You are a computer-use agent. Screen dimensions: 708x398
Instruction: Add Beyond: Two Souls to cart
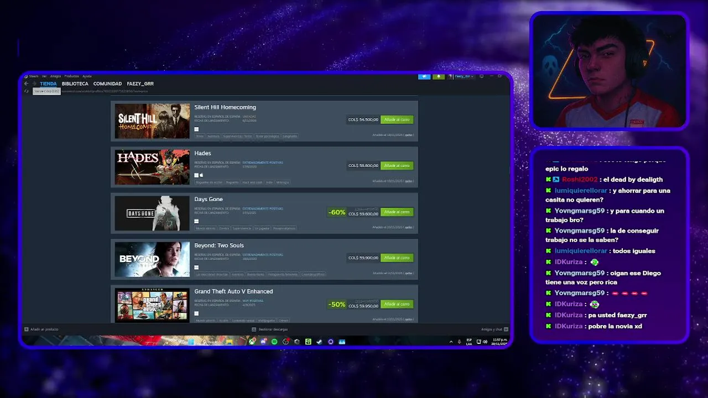(397, 258)
